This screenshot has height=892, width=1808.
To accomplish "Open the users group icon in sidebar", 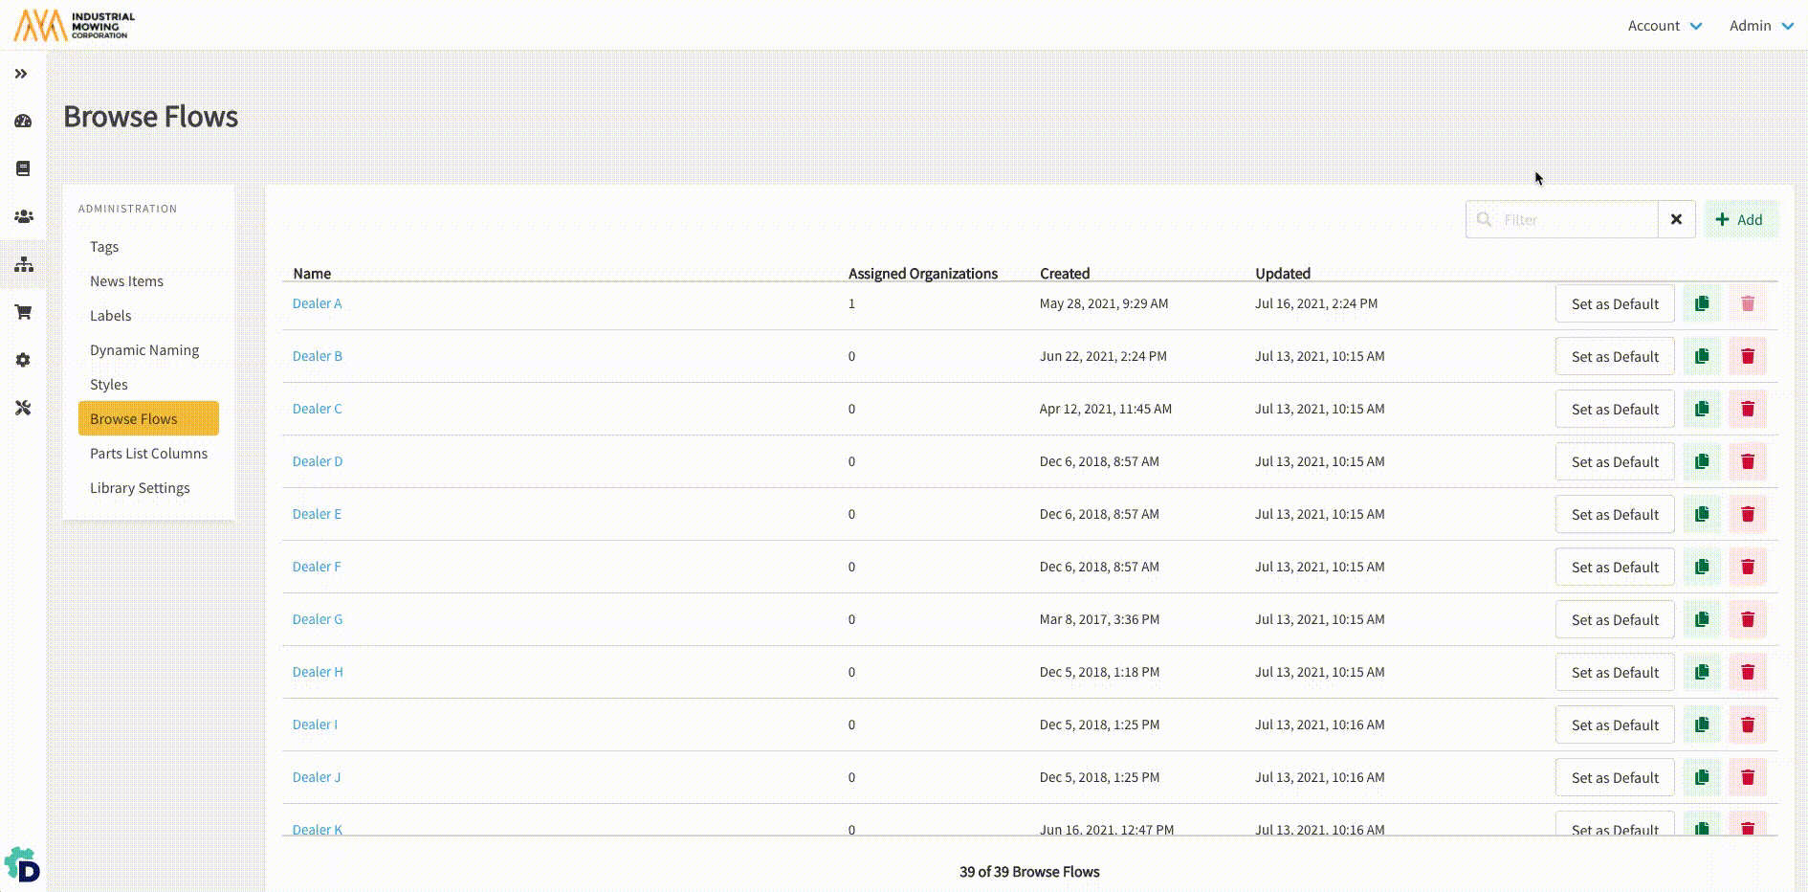I will tap(23, 217).
